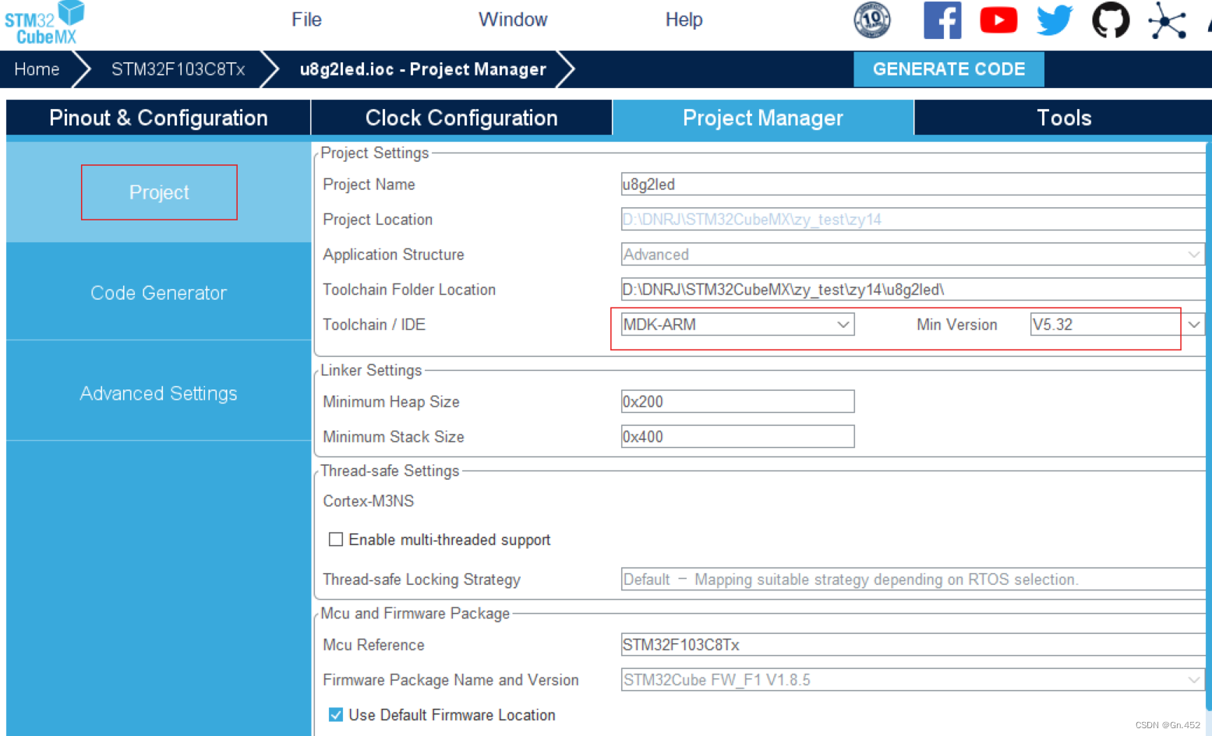Open the Application Structure dropdown
The image size is (1212, 736).
click(913, 255)
